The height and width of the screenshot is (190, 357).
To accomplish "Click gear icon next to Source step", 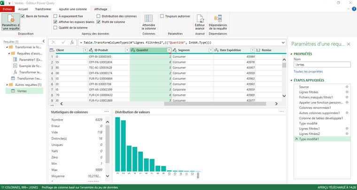I will point(347,87).
